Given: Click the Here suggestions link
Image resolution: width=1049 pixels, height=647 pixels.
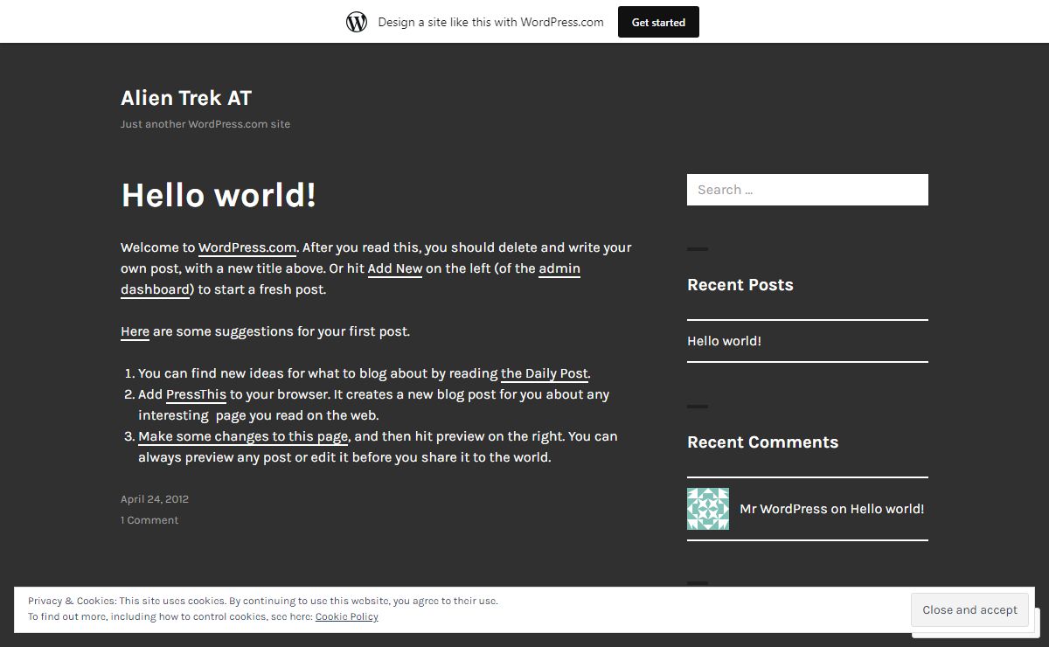Looking at the screenshot, I should point(135,331).
